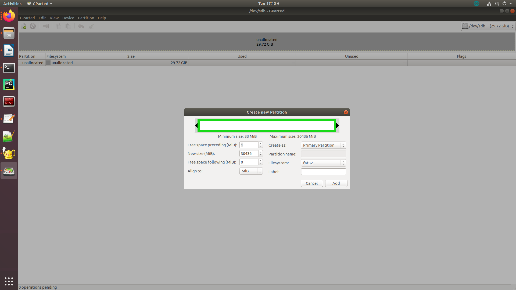Open the Partition menu
The image size is (516, 290).
86,18
